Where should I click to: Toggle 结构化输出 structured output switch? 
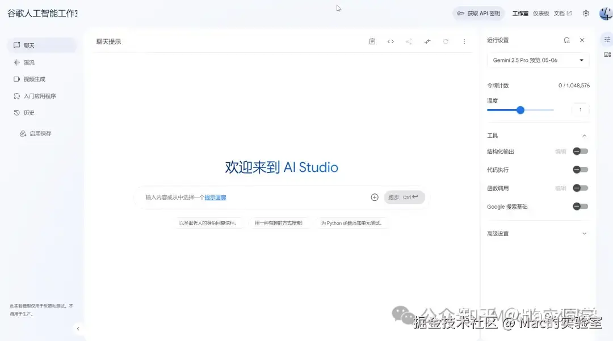coord(580,151)
